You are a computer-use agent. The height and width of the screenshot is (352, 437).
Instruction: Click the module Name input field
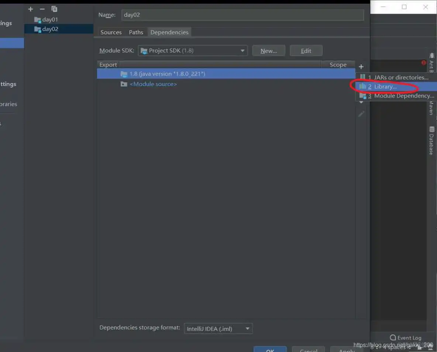point(242,15)
